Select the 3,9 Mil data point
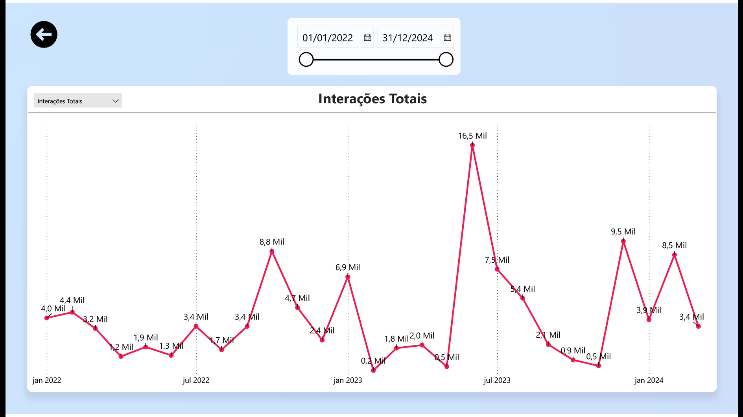The height and width of the screenshot is (417, 743). [649, 320]
